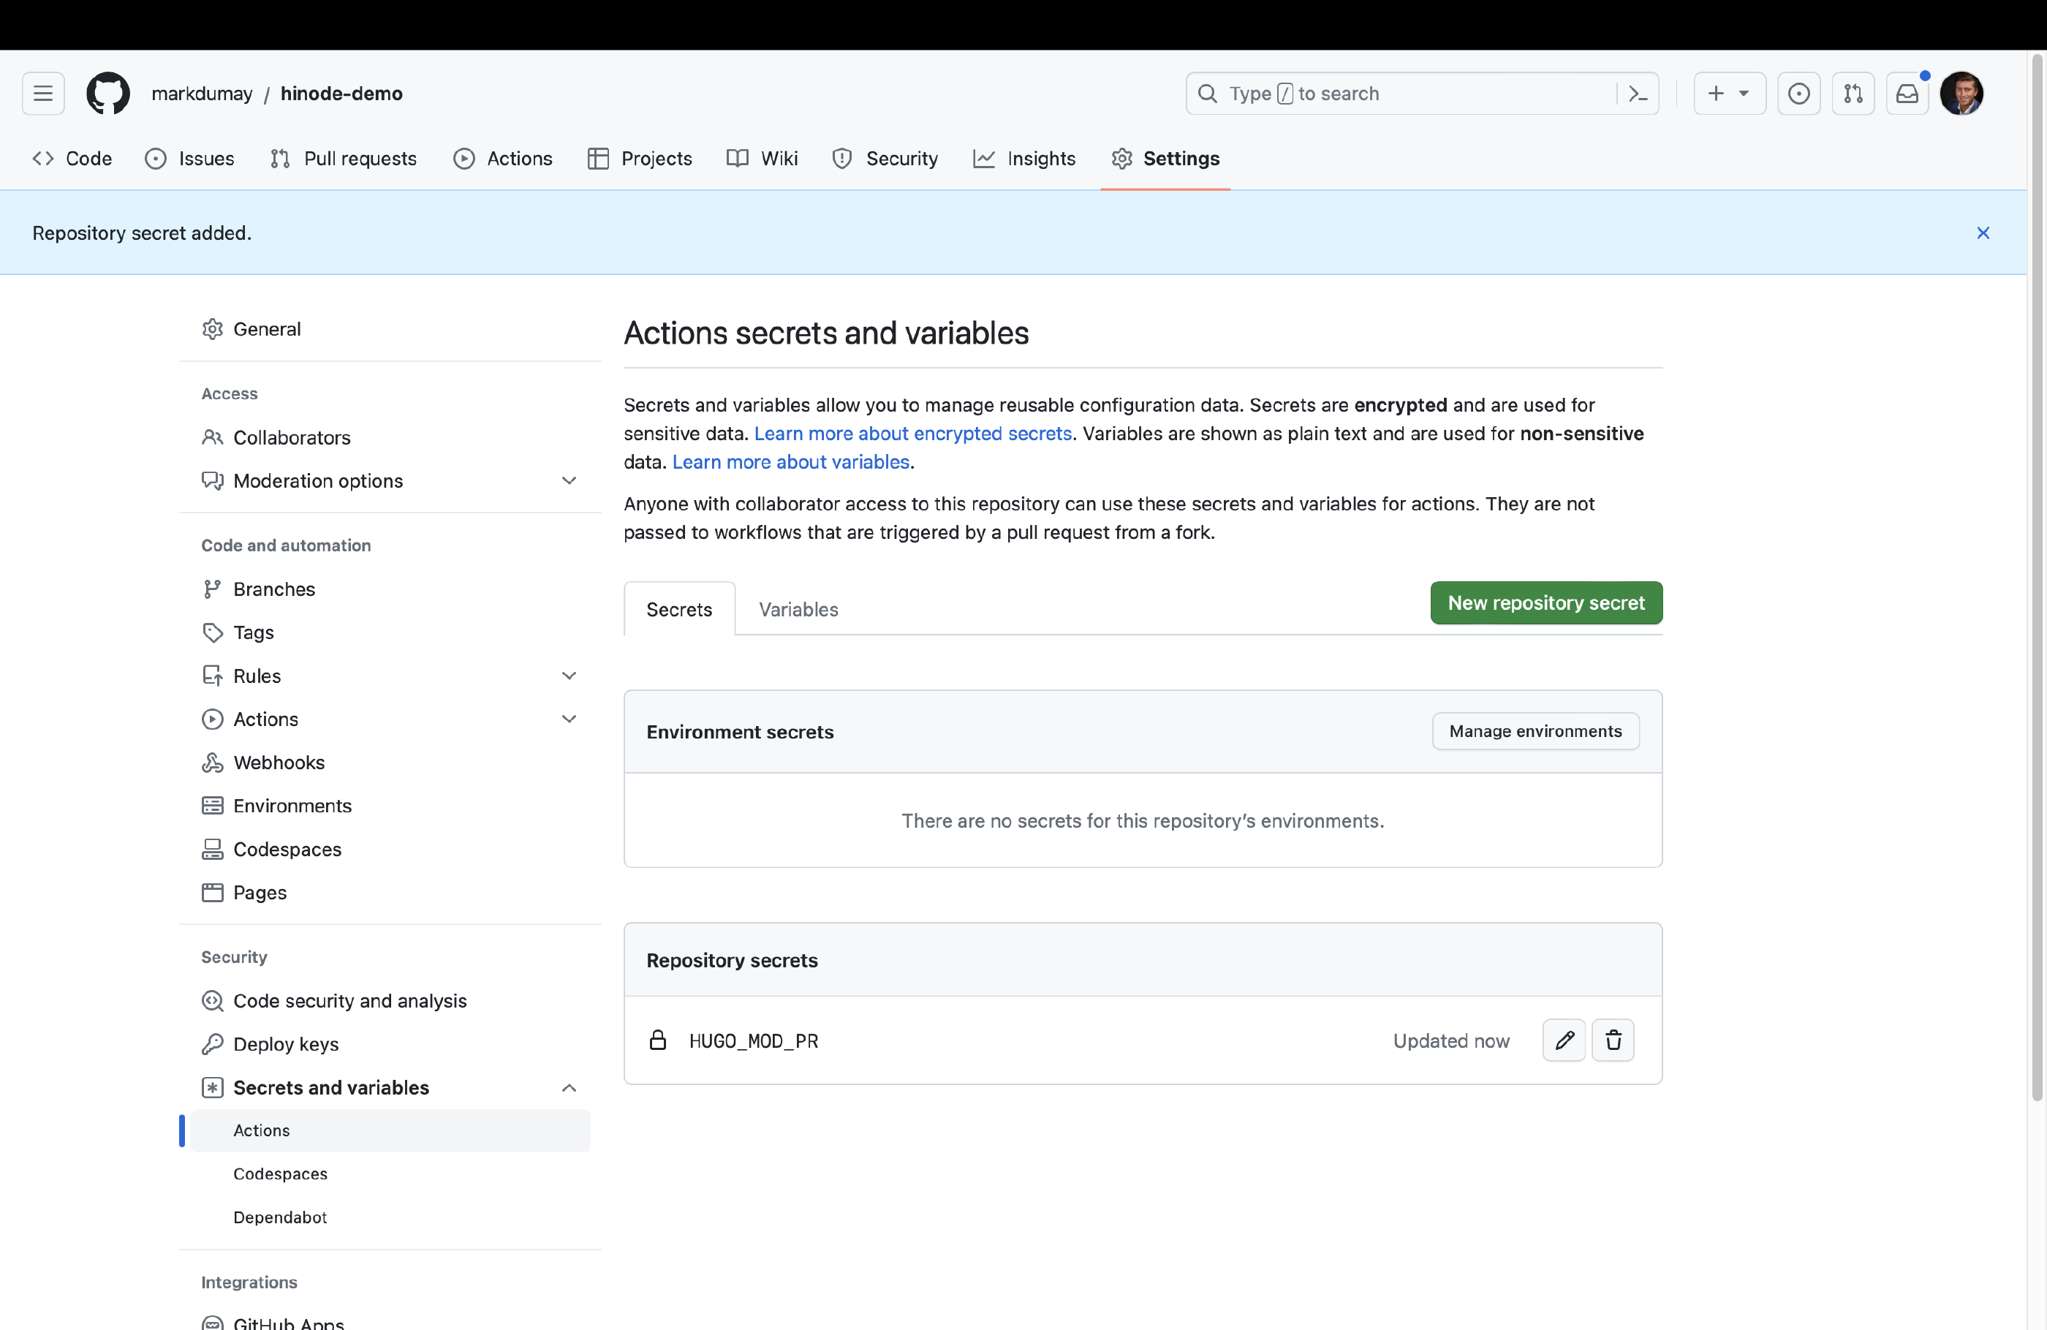
Task: Open the notifications inbox icon
Action: pos(1907,93)
